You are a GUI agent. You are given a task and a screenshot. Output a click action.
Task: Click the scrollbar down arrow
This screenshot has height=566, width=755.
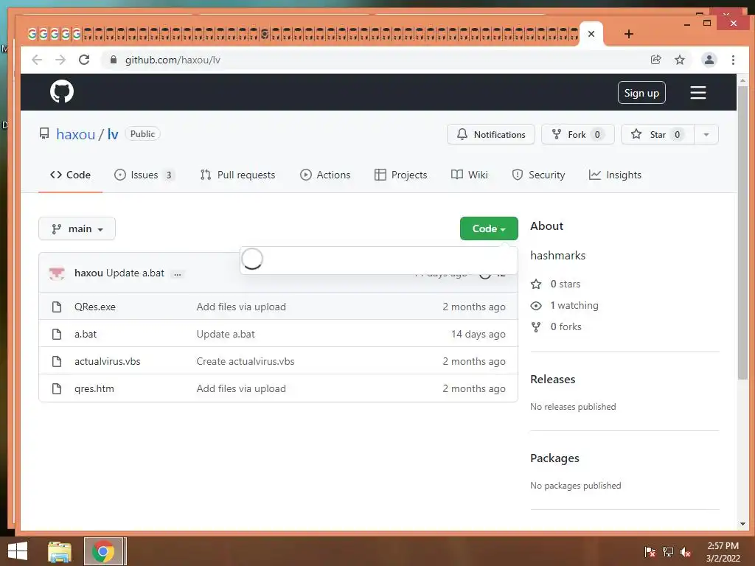[742, 524]
